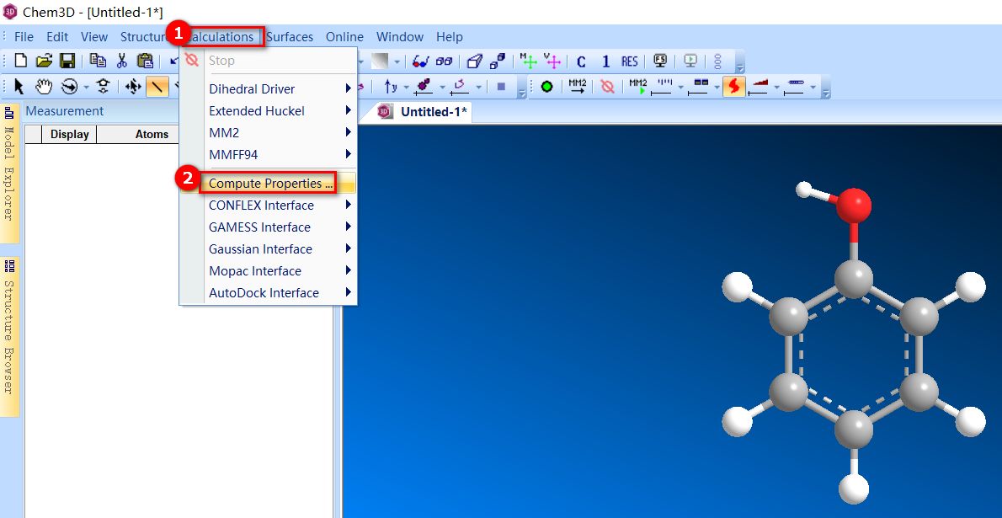Screen dimensions: 1002x518
Task: Click the stop calculation icon in calculation toolbar
Action: [607, 86]
